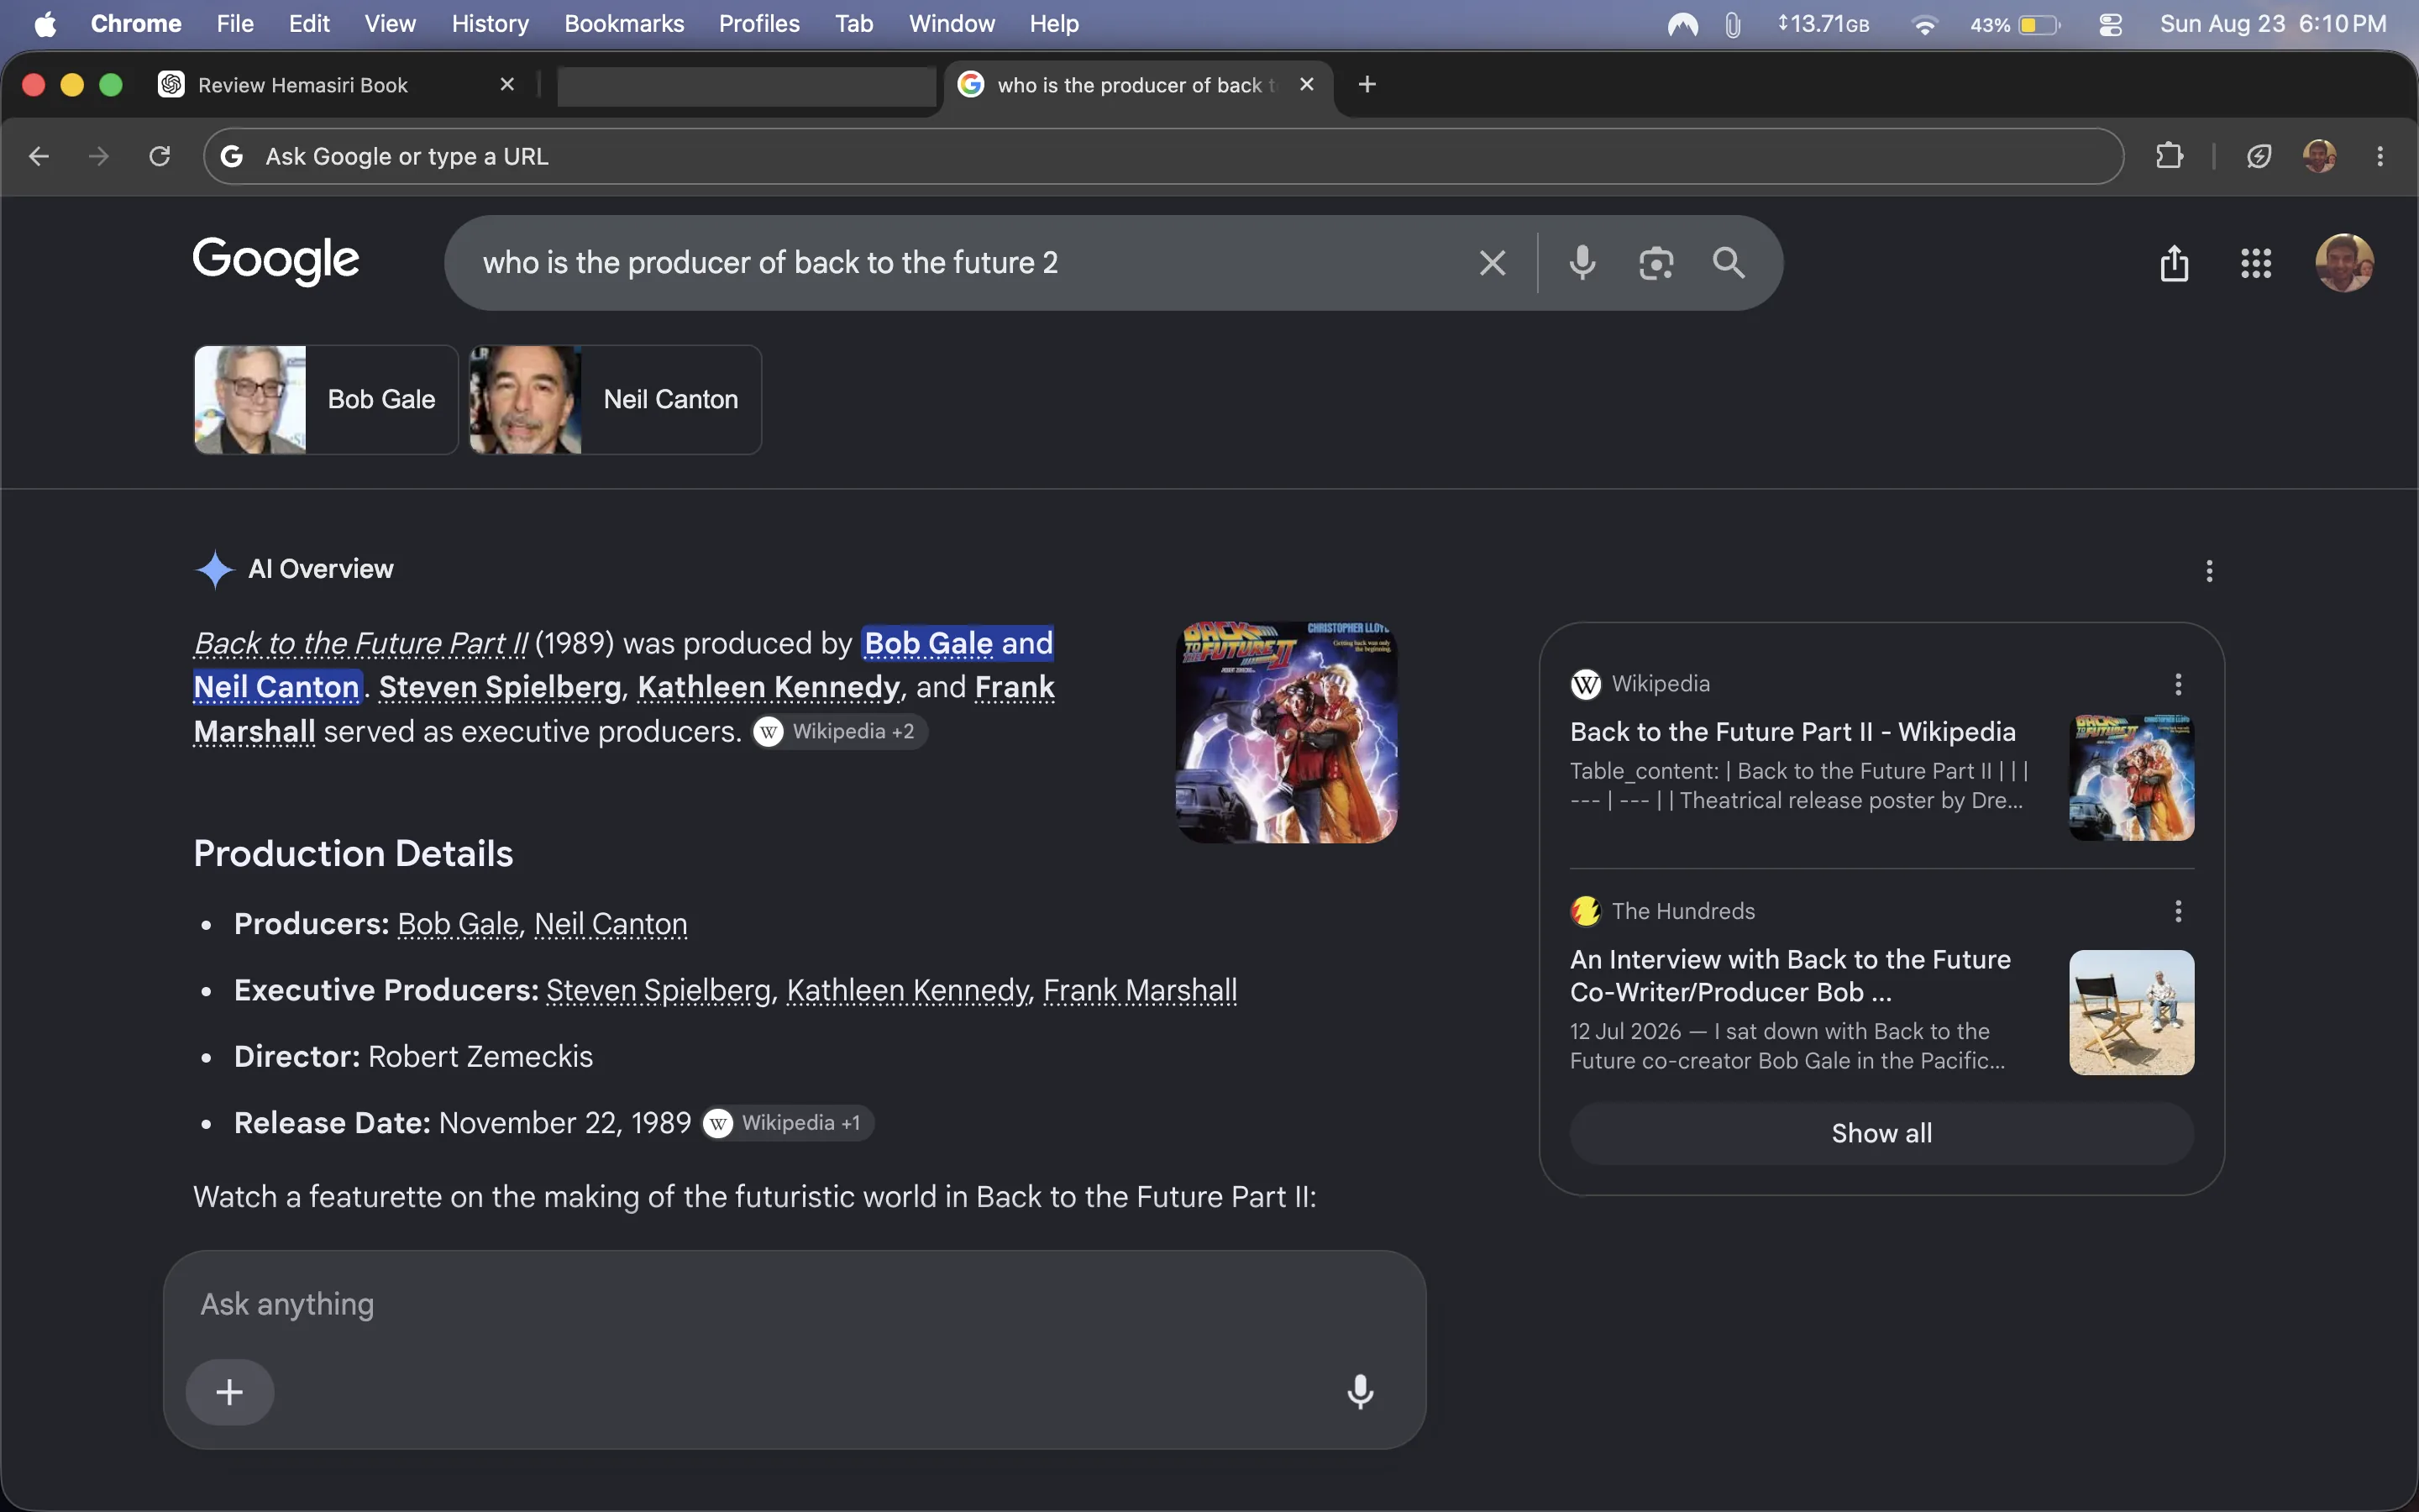Add attachment with the plus button

point(230,1391)
